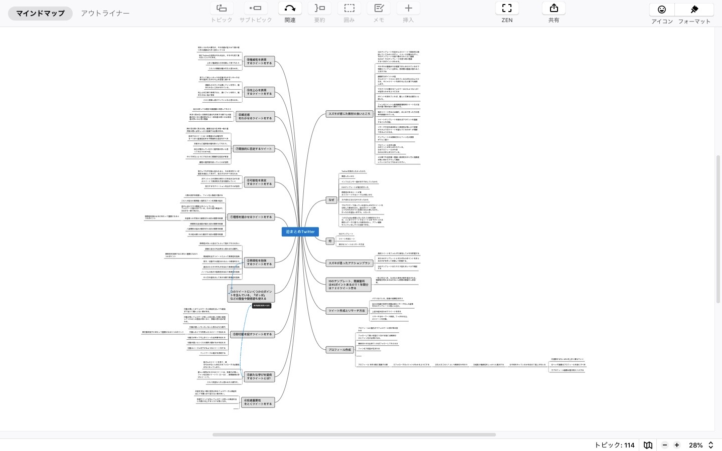This screenshot has width=722, height=451.
Task: Select topic ⑦間接的に否定するツイート
Action: pos(254,149)
